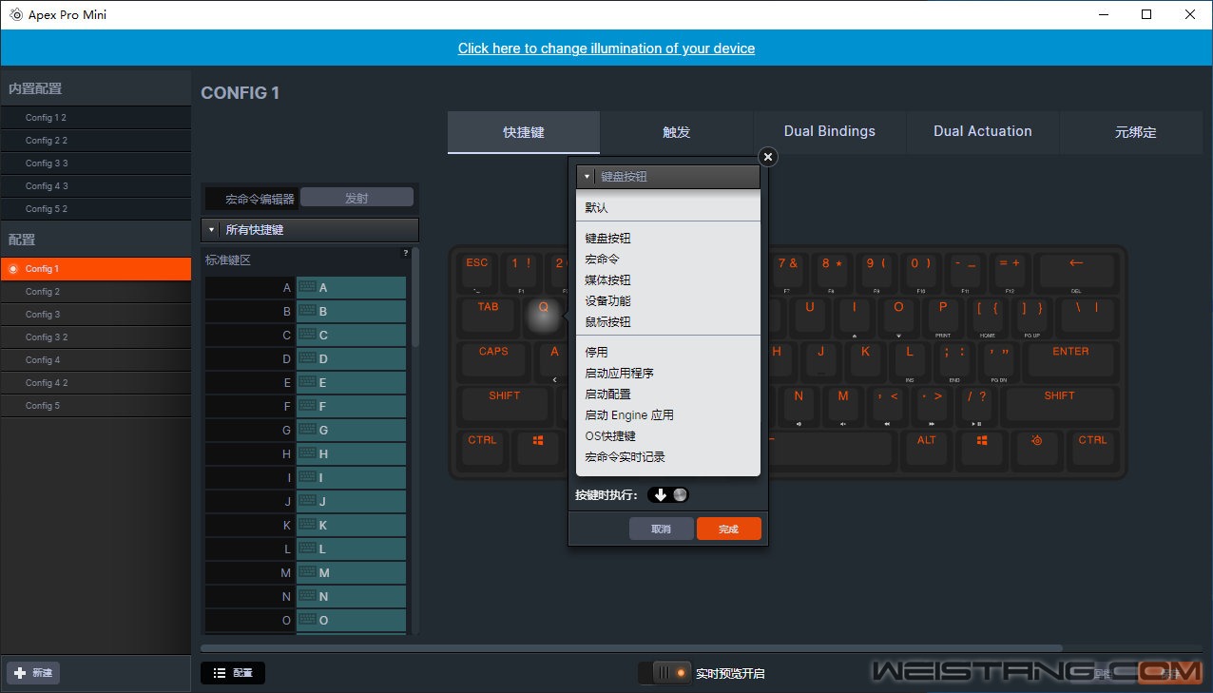Select Config 1 radio in 配置 list

[x=13, y=269]
